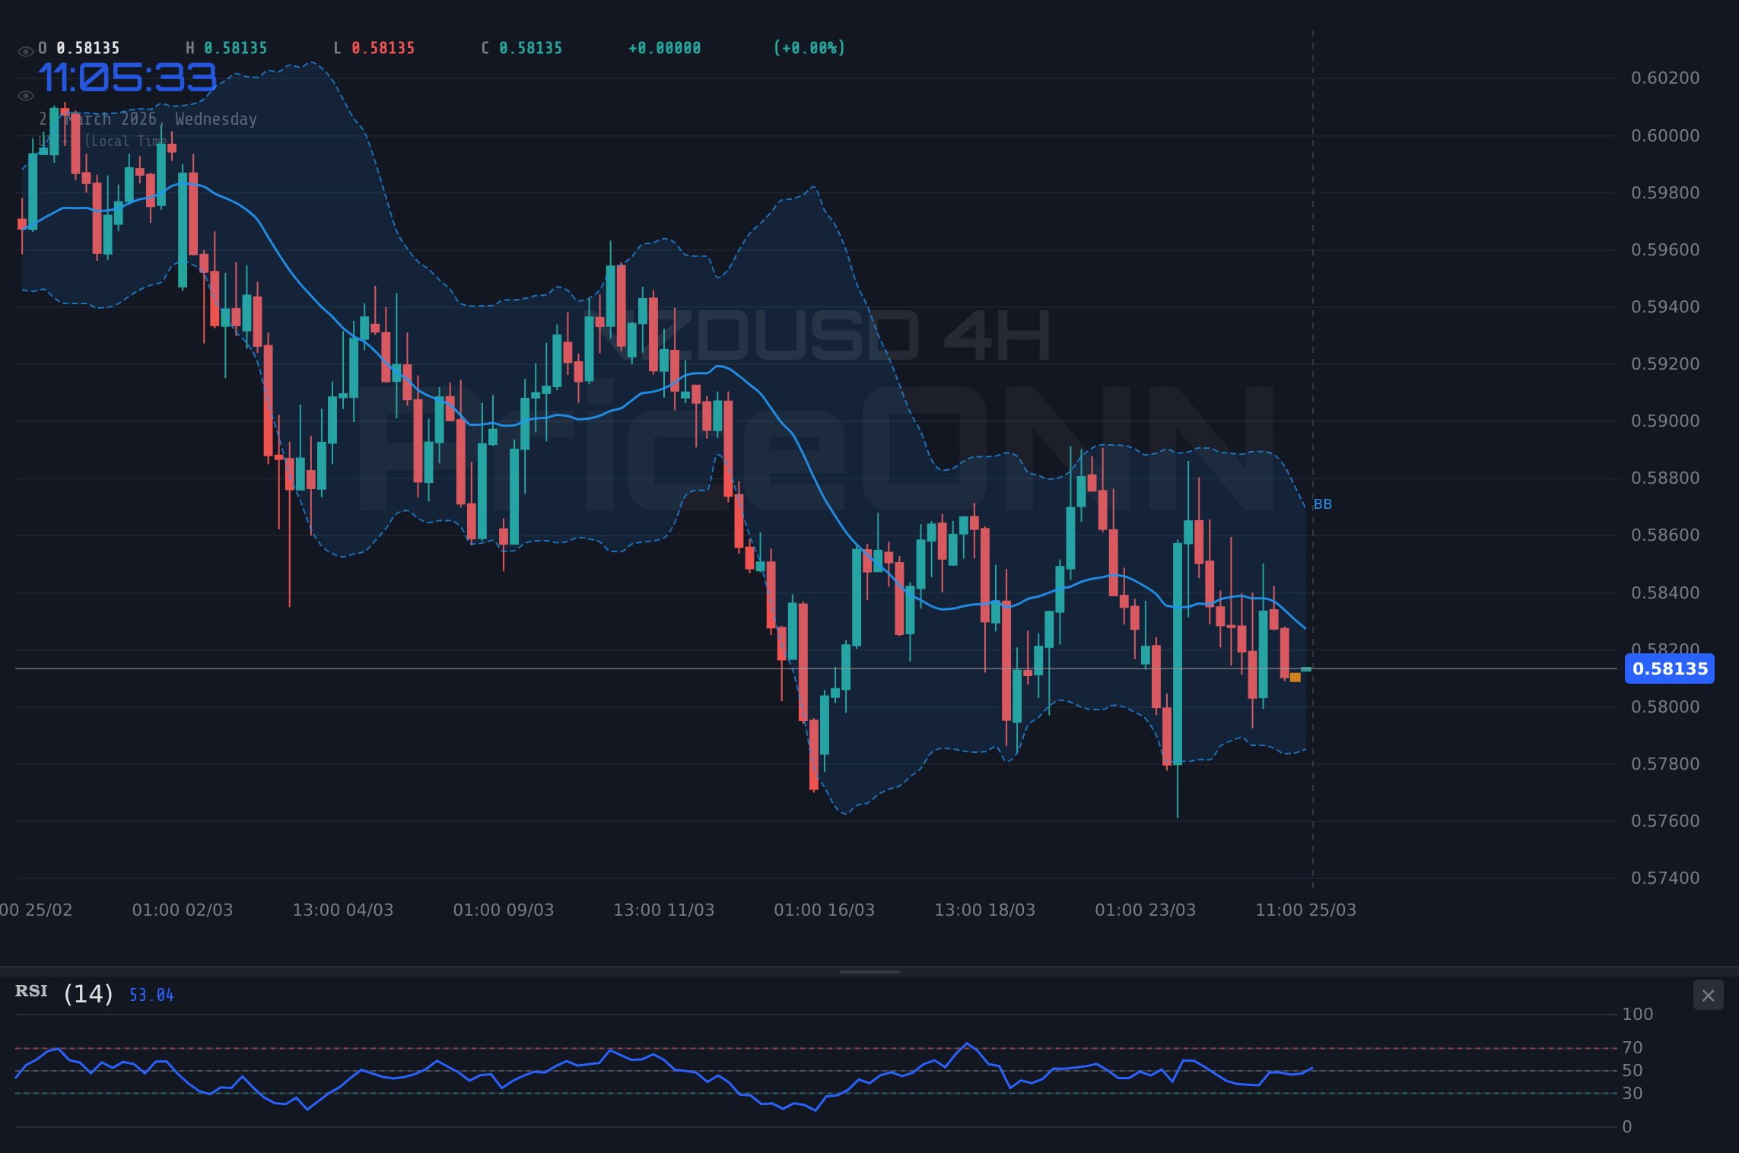Viewport: 1739px width, 1153px height.
Task: Click the blue RSI value 53.04
Action: pos(151,994)
